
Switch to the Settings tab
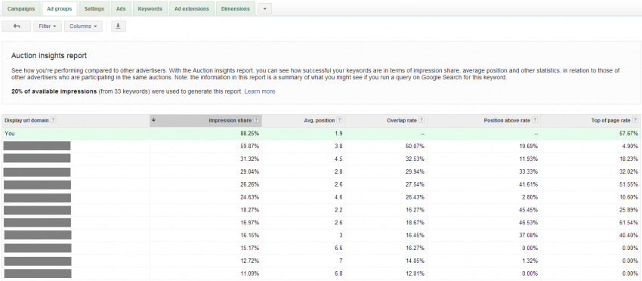[94, 8]
